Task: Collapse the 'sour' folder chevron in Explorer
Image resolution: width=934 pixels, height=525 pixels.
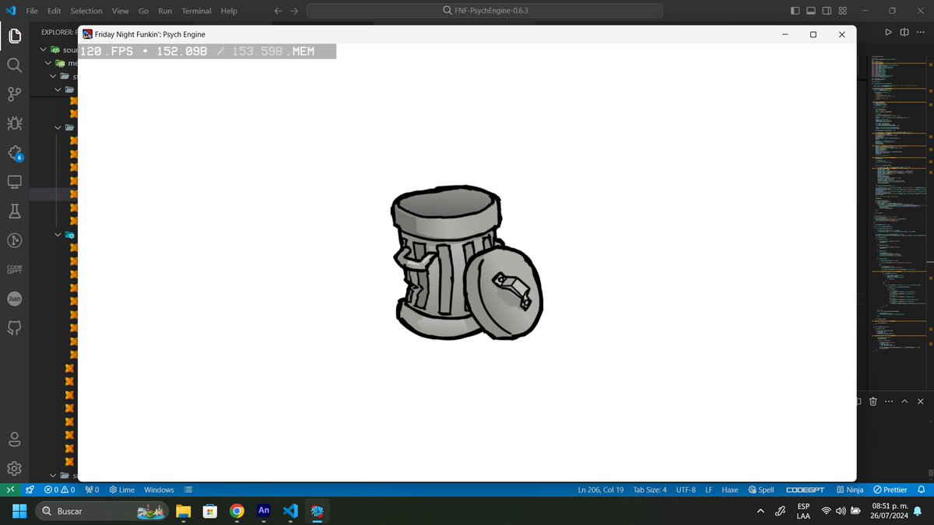Action: (x=44, y=49)
